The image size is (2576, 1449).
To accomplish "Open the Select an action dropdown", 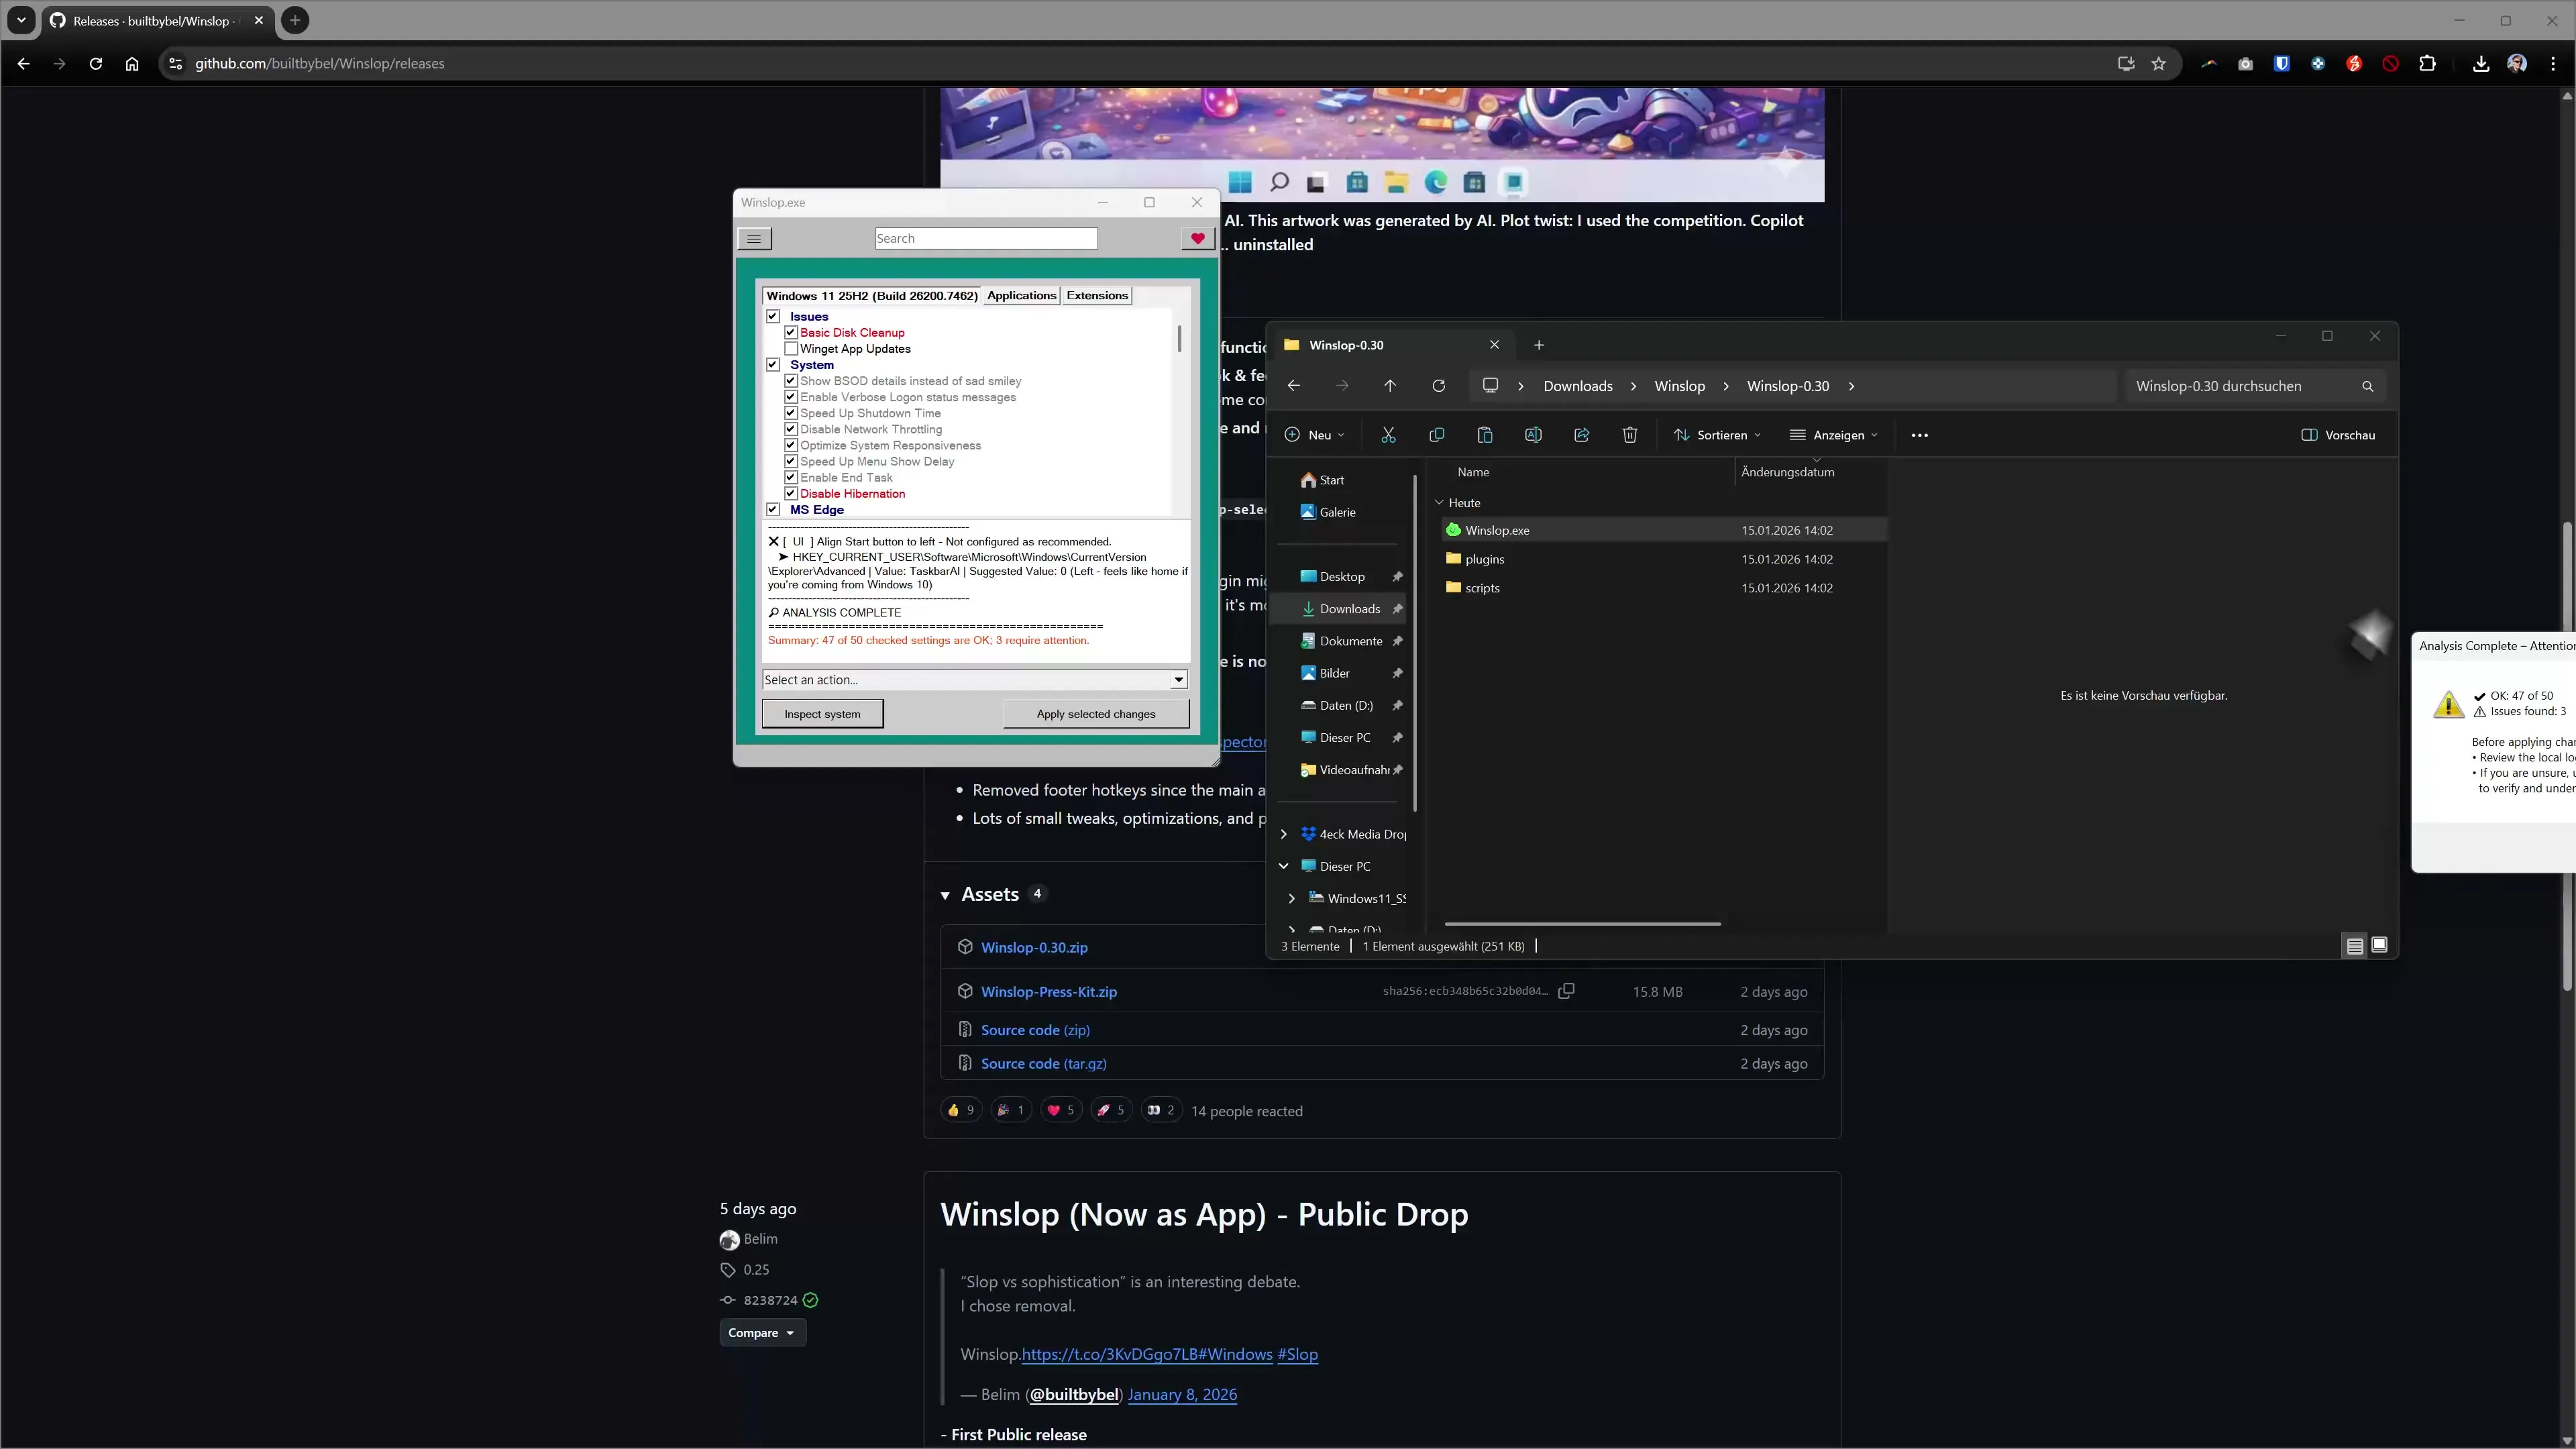I will tap(1178, 679).
